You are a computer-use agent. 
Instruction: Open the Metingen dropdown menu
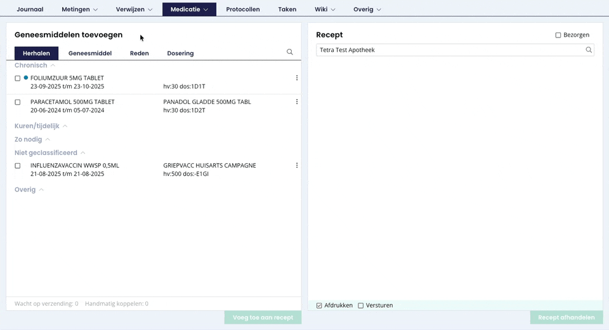(x=79, y=10)
